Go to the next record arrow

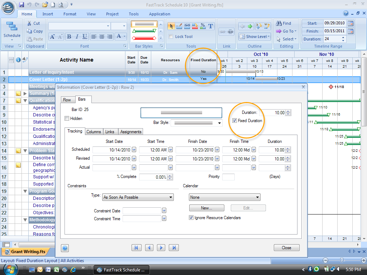(161, 247)
